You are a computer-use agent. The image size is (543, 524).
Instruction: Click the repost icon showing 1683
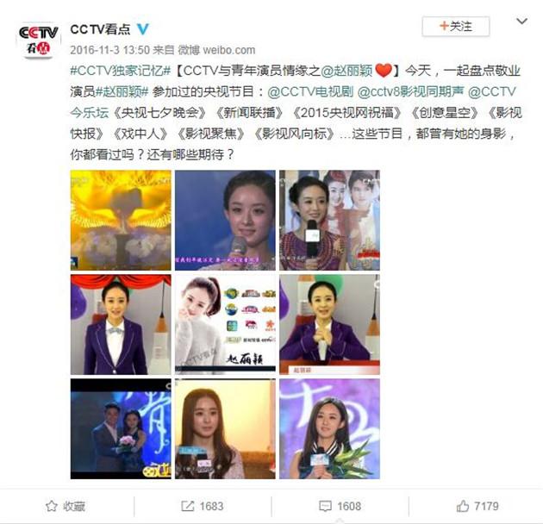point(203,507)
